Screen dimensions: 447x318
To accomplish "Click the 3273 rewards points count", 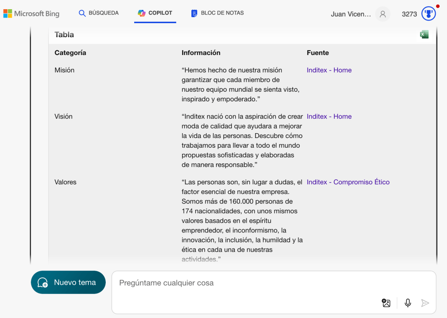I will point(409,14).
